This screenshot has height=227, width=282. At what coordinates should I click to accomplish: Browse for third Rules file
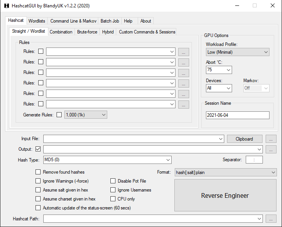[184, 73]
